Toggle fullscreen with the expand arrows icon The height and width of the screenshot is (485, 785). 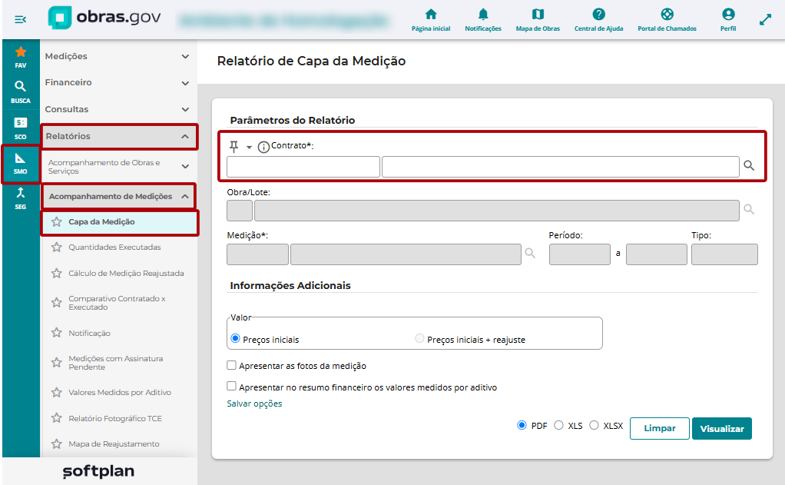pyautogui.click(x=765, y=19)
